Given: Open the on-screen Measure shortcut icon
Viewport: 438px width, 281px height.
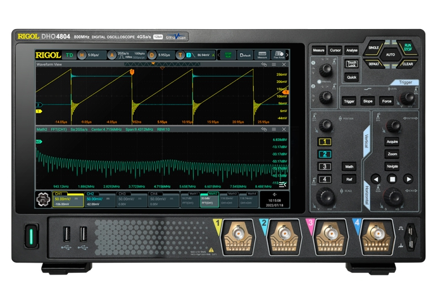Looking at the screenshot, I should coord(262,55).
